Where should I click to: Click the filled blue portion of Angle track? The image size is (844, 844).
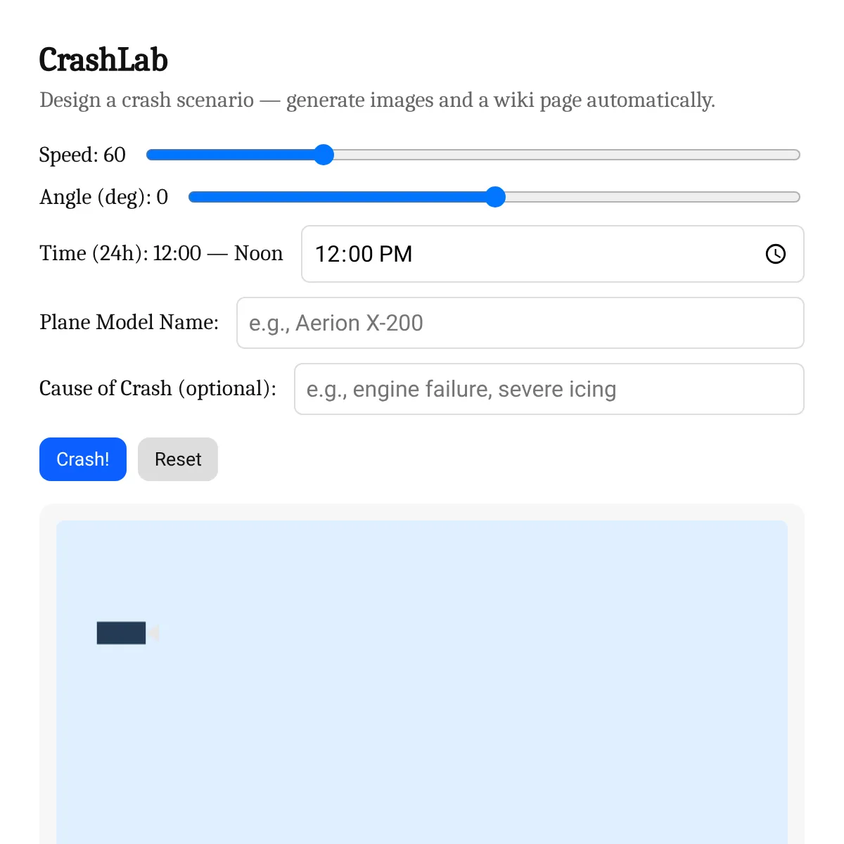[338, 197]
